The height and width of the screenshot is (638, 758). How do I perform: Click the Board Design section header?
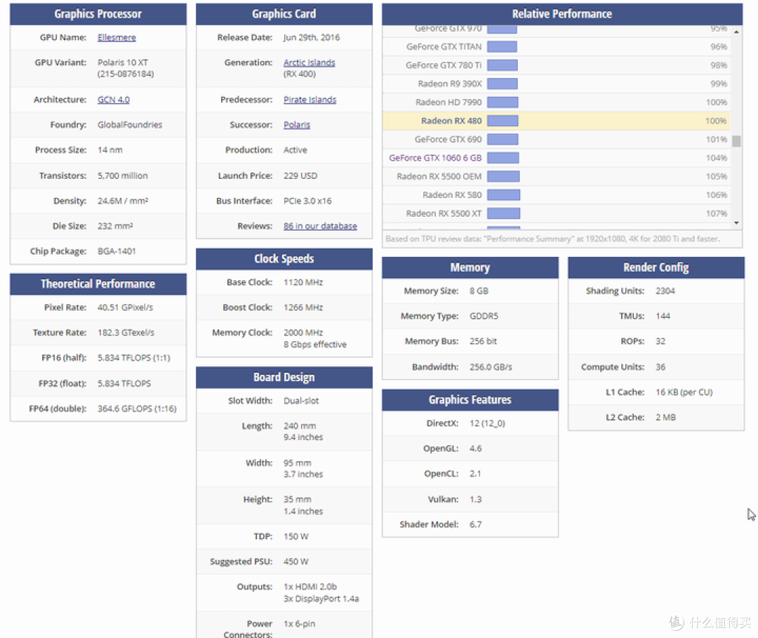point(284,377)
